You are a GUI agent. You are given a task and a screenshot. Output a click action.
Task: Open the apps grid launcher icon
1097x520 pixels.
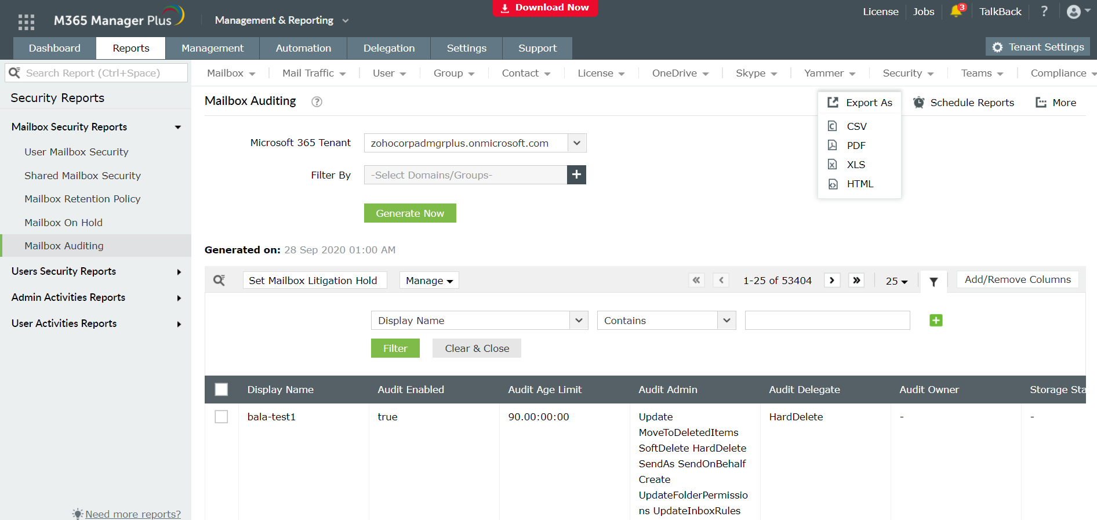click(x=26, y=21)
